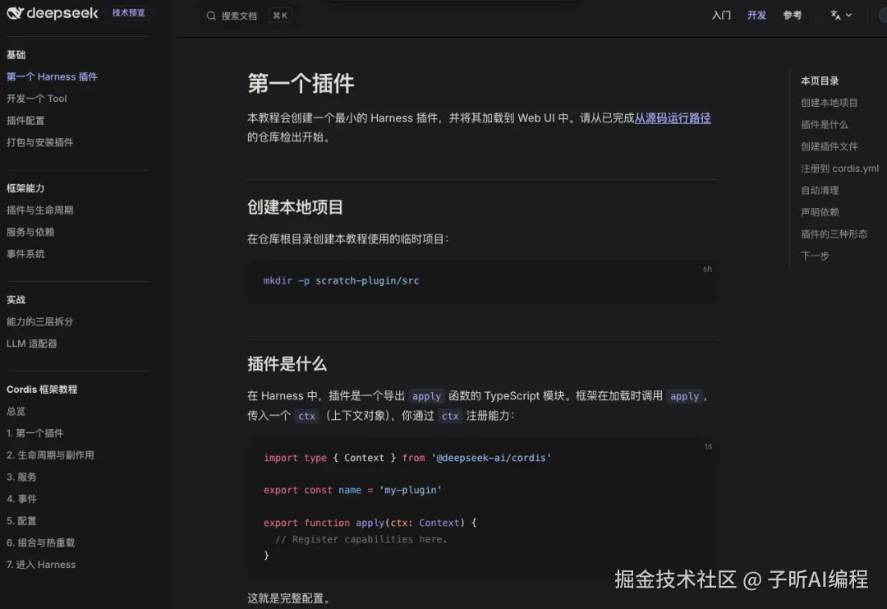
Task: Open the 入门 nav tab
Action: pyautogui.click(x=721, y=16)
